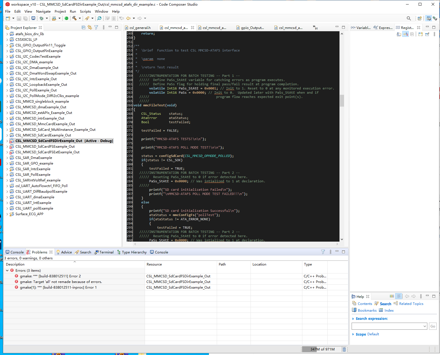Click the Build hammer icon

coord(74,18)
